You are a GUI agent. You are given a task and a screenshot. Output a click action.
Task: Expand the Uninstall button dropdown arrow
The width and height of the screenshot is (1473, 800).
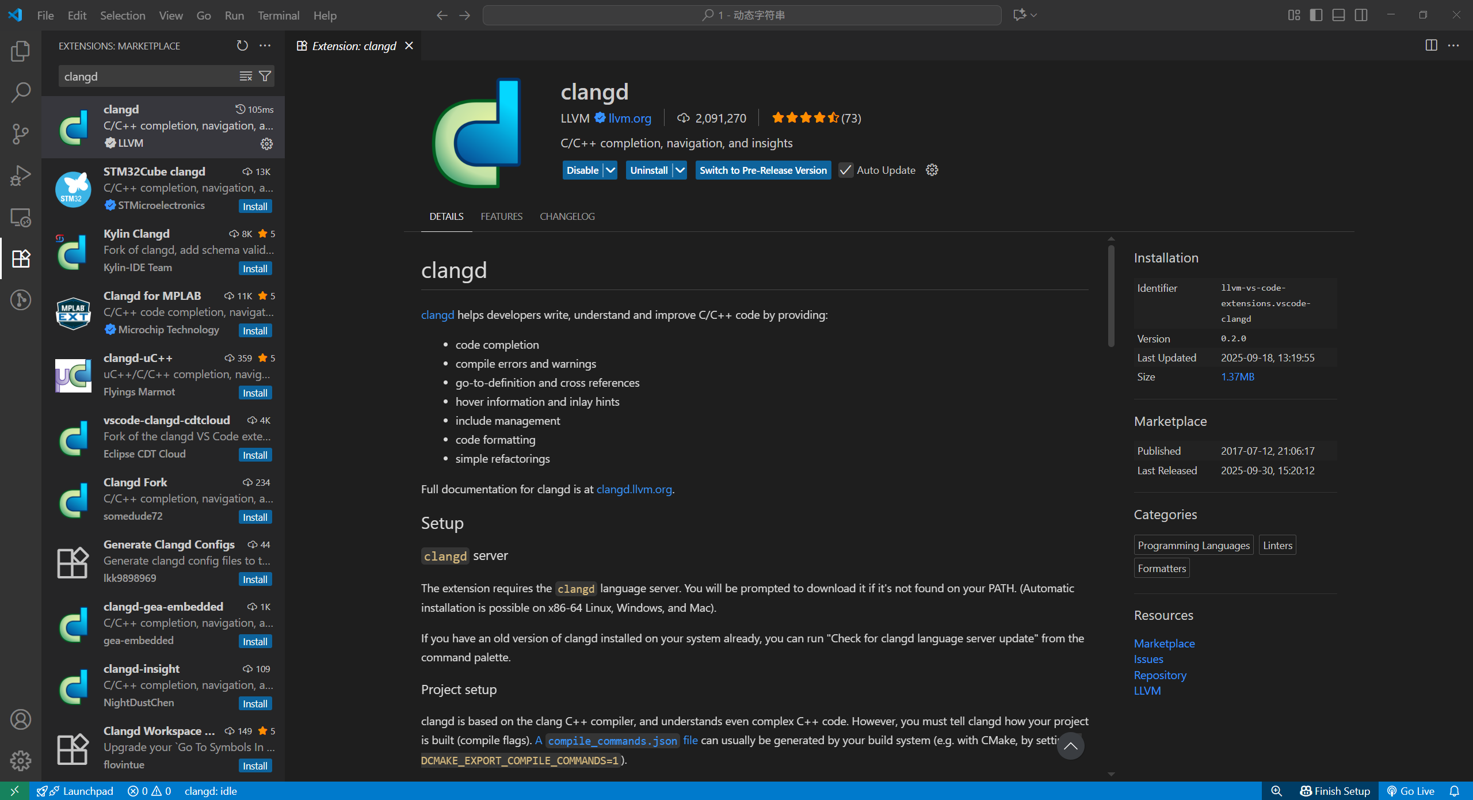pos(680,170)
